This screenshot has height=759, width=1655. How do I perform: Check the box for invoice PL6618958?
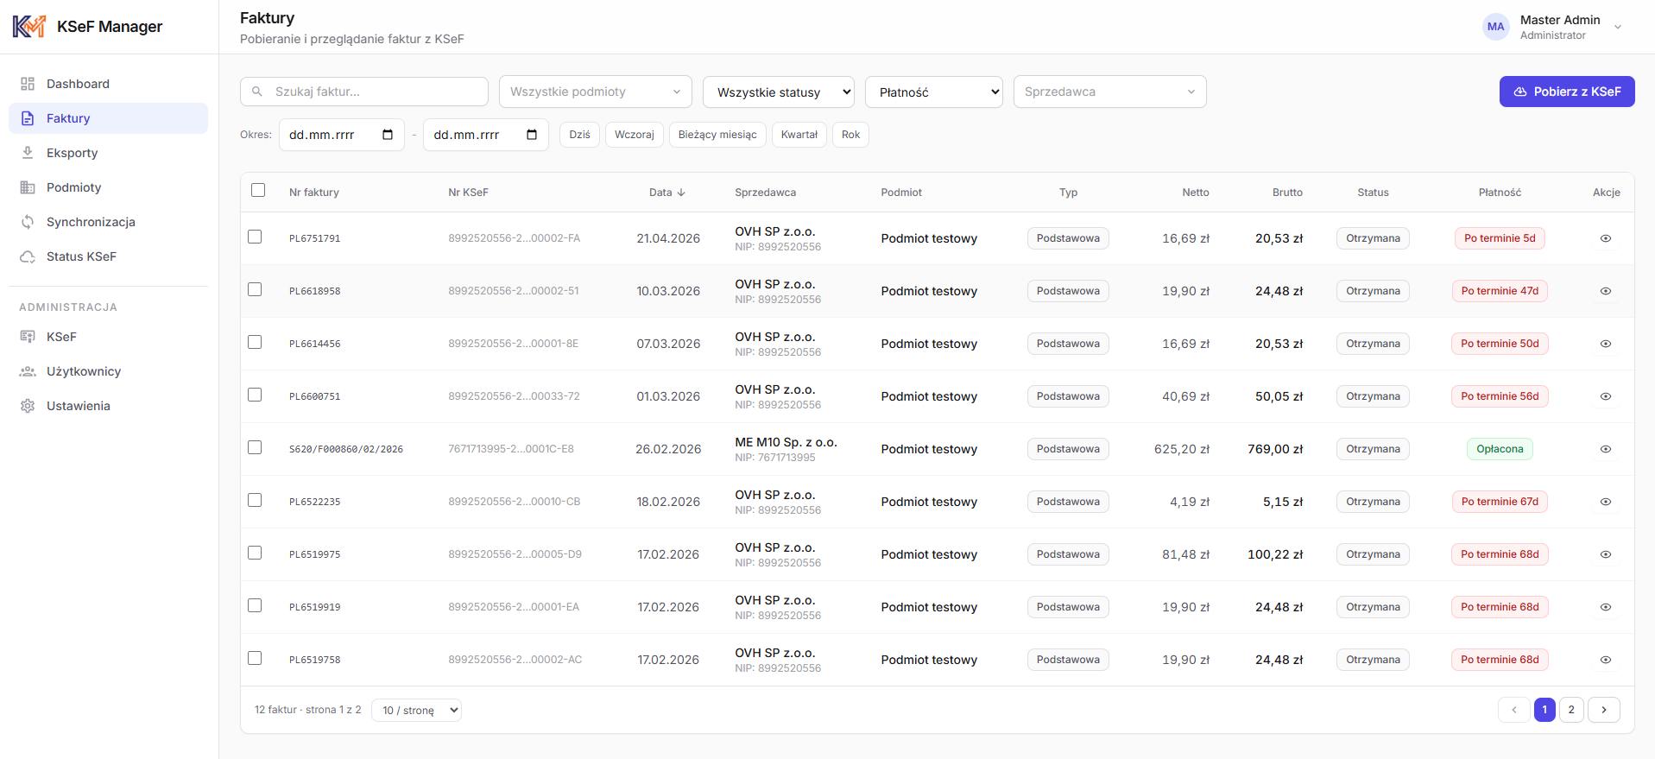[x=255, y=289]
